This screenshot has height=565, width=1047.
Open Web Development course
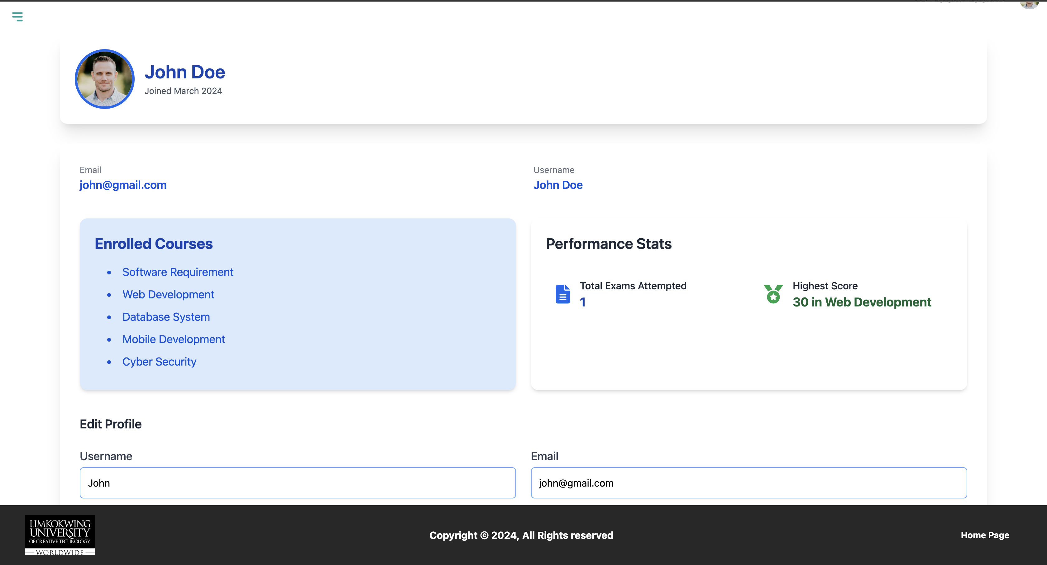[x=168, y=295]
